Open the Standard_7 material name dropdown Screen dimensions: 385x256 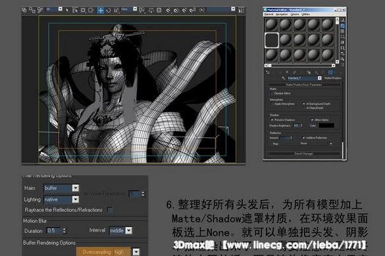319,78
